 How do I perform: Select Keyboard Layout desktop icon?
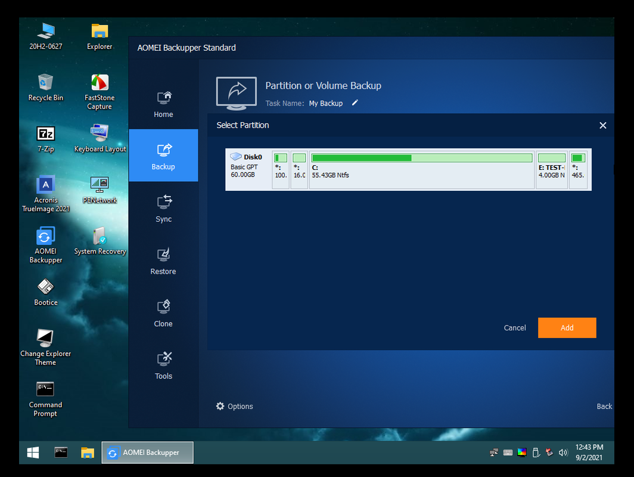(100, 139)
